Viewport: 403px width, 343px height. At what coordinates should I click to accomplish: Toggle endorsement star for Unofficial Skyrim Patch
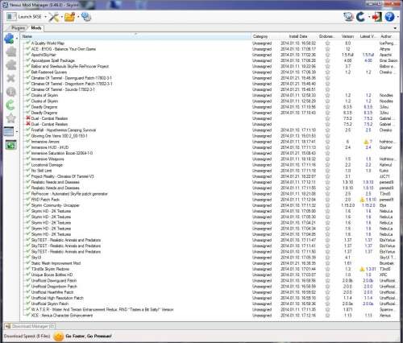pyautogui.click(x=327, y=304)
